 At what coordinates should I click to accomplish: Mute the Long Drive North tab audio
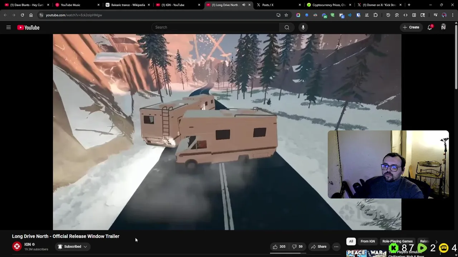(244, 5)
